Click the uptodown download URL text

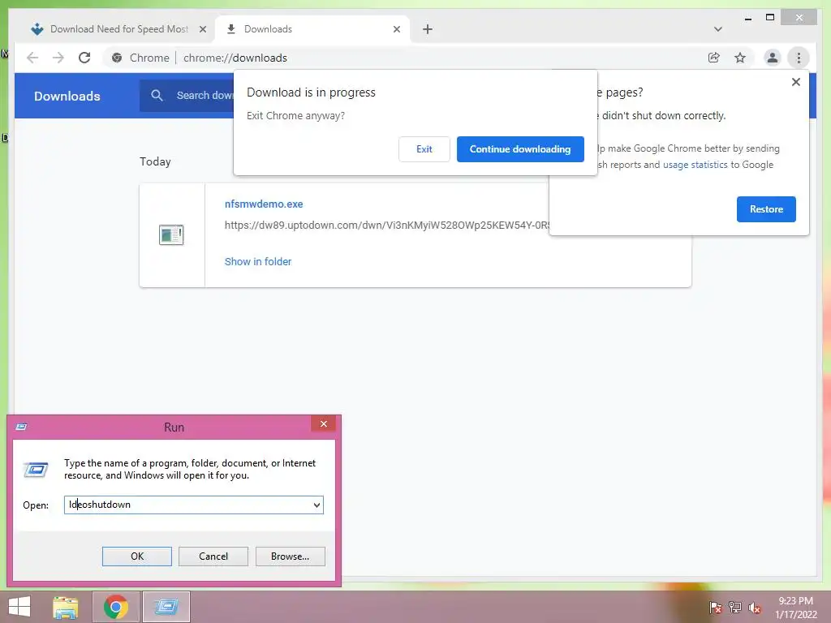click(x=386, y=226)
